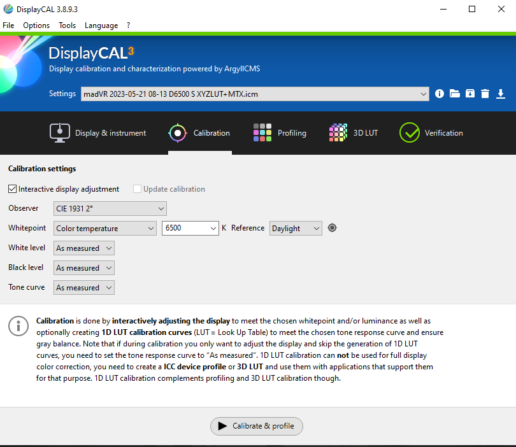Open the Language menu
The height and width of the screenshot is (447, 516).
point(101,25)
